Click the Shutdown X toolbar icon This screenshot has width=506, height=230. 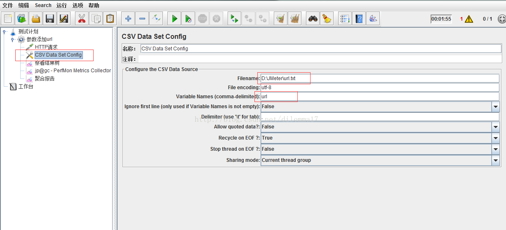click(x=217, y=19)
